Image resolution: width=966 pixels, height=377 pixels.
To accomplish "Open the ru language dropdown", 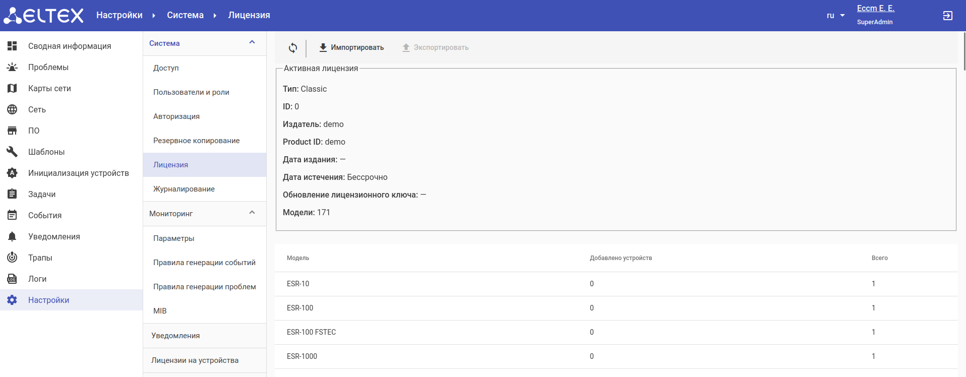I will tap(835, 16).
